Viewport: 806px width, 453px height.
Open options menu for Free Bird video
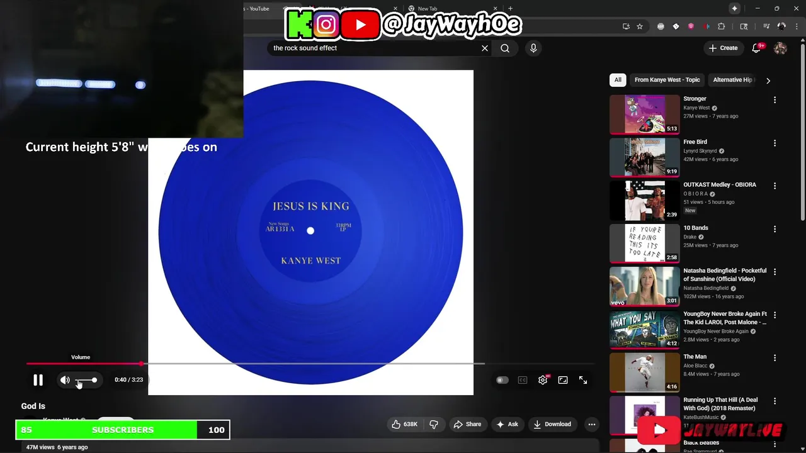775,143
